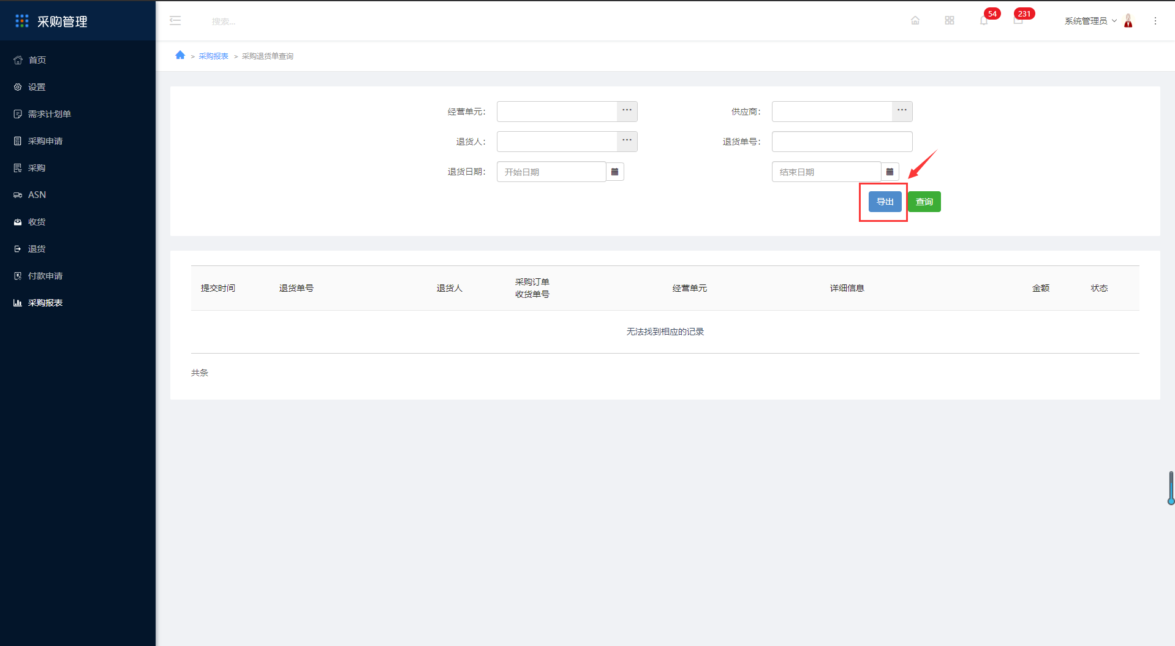Image resolution: width=1175 pixels, height=646 pixels.
Task: Expand the 系统管理员 user dropdown
Action: (1090, 21)
